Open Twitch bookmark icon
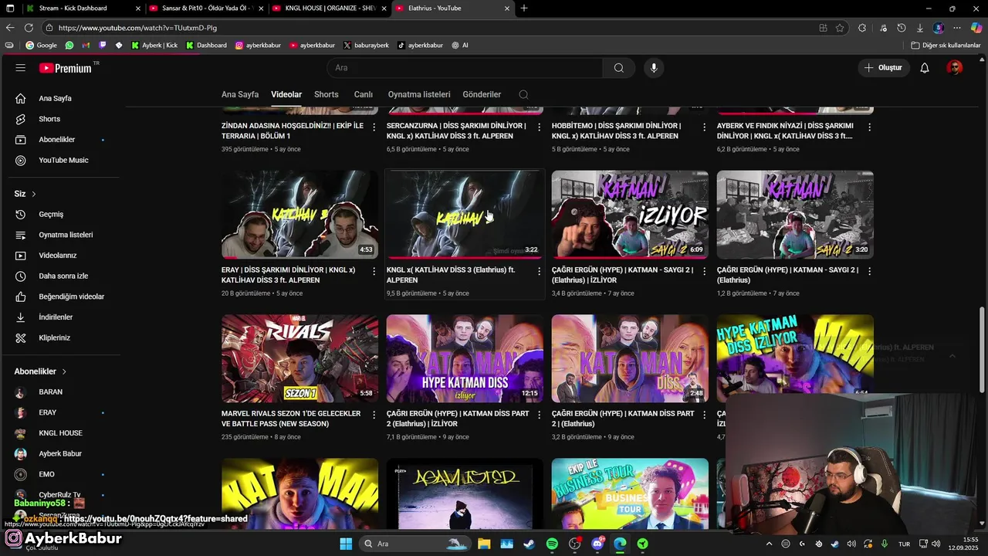988x556 pixels. [102, 46]
